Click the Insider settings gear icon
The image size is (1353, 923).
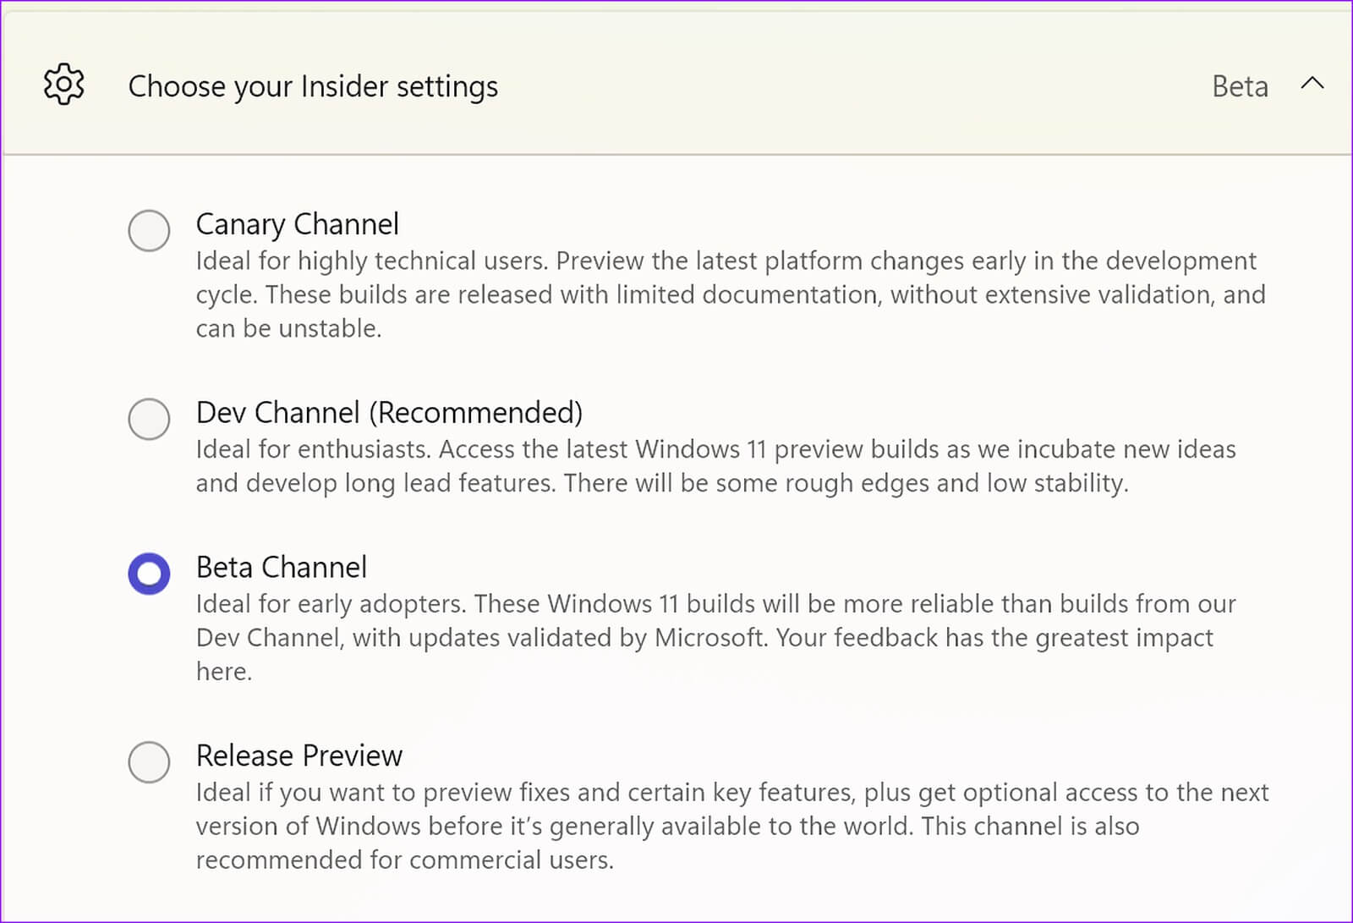[x=64, y=85]
